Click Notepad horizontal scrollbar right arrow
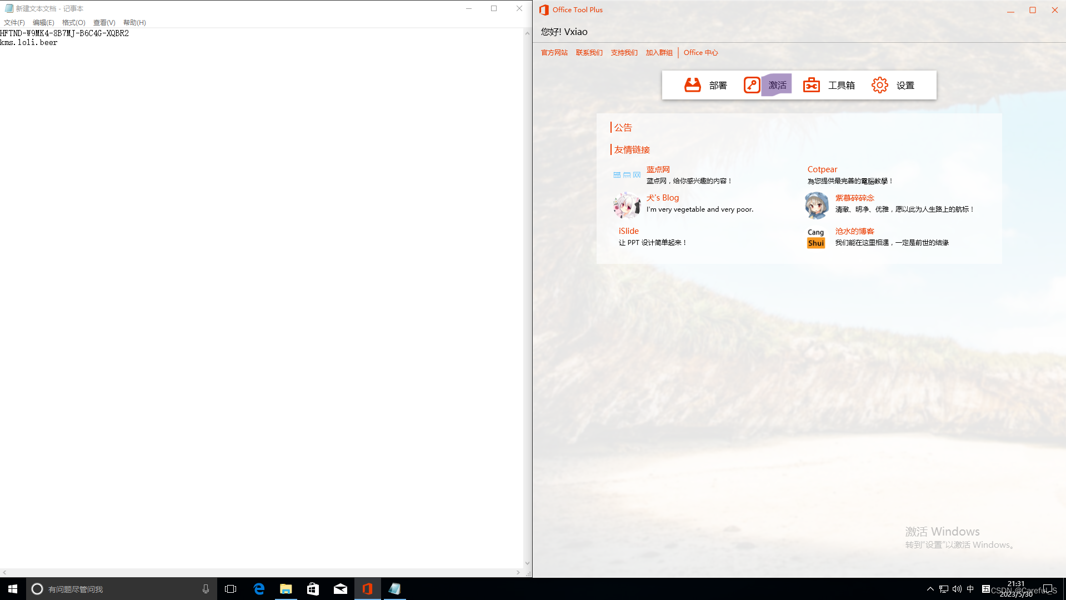 point(518,572)
